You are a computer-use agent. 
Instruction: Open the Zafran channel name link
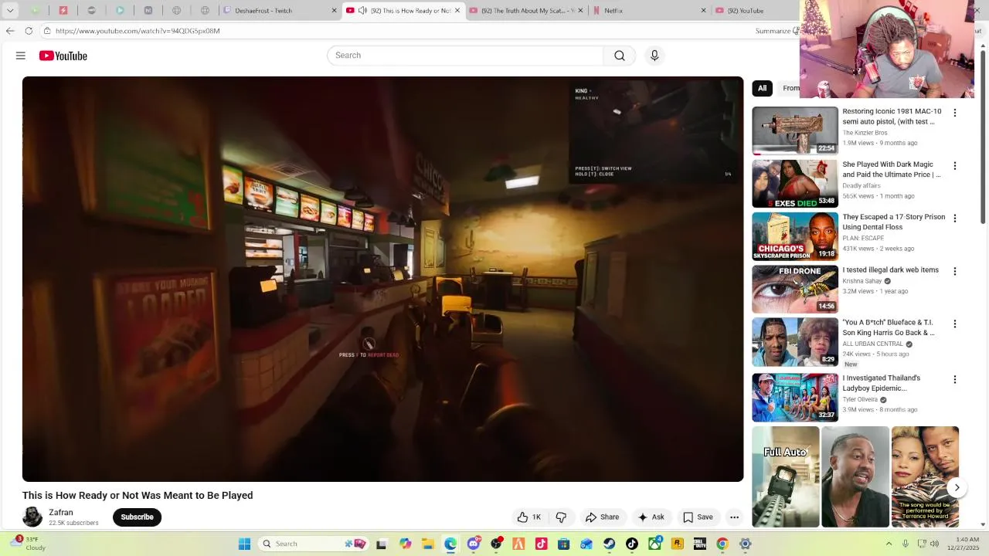61,512
